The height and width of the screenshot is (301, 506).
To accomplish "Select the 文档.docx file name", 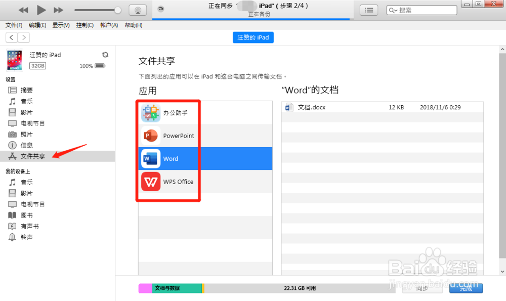I will 311,107.
